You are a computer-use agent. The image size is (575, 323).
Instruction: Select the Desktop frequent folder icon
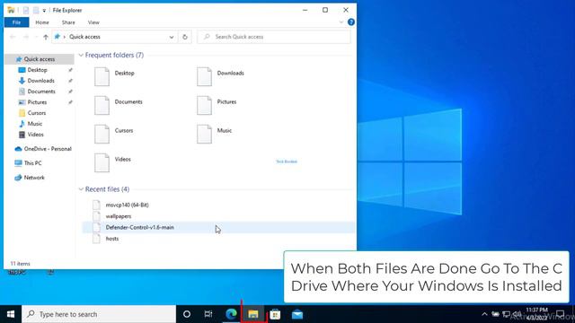102,76
